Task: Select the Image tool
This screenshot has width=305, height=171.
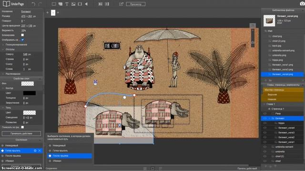Action: point(73,4)
